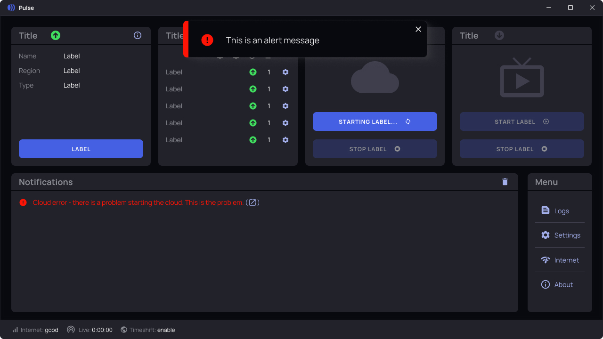Click the red error icon in Notifications

pyautogui.click(x=23, y=202)
